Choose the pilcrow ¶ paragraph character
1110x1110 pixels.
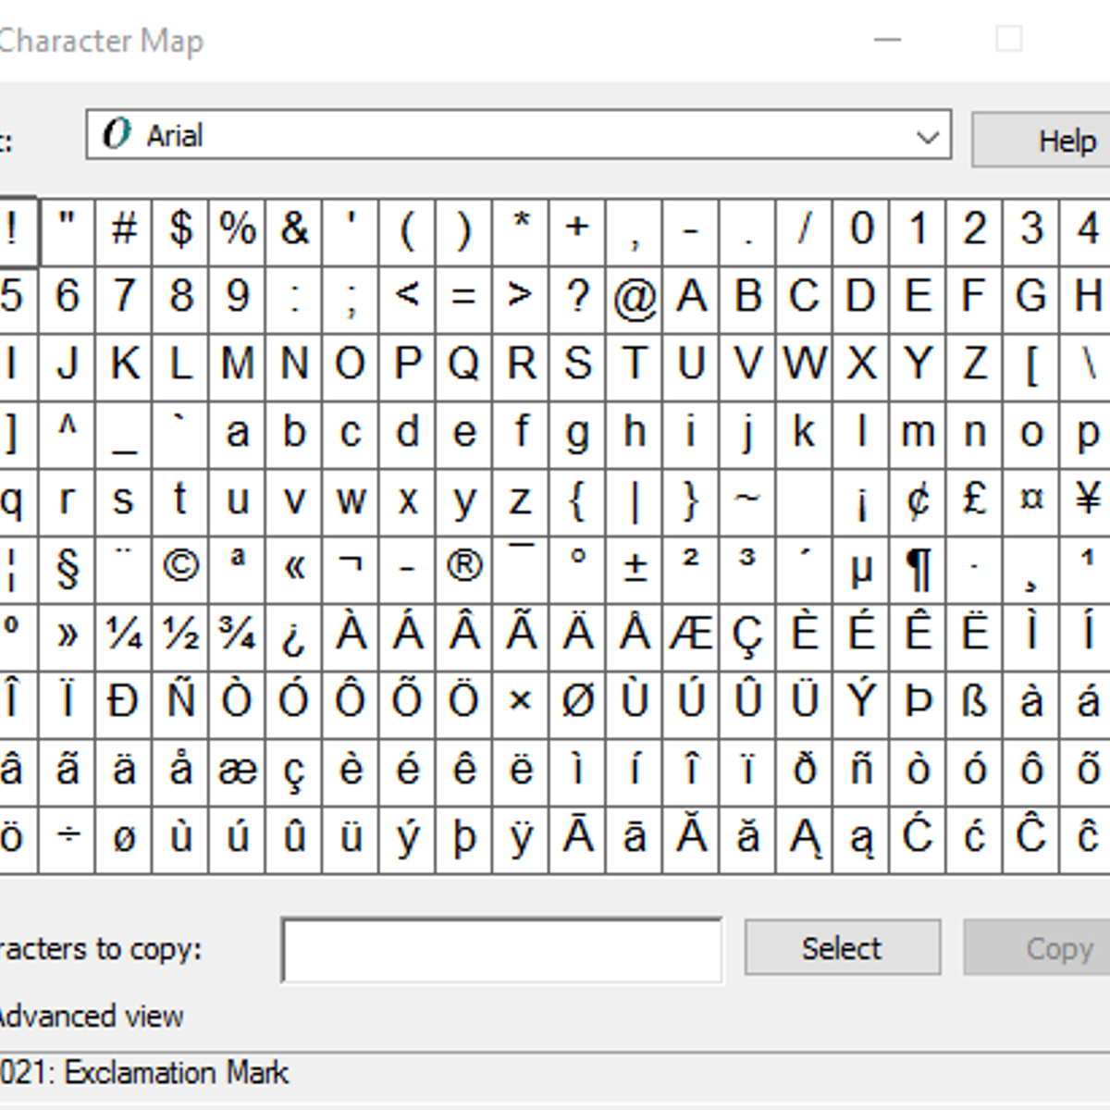(x=918, y=567)
